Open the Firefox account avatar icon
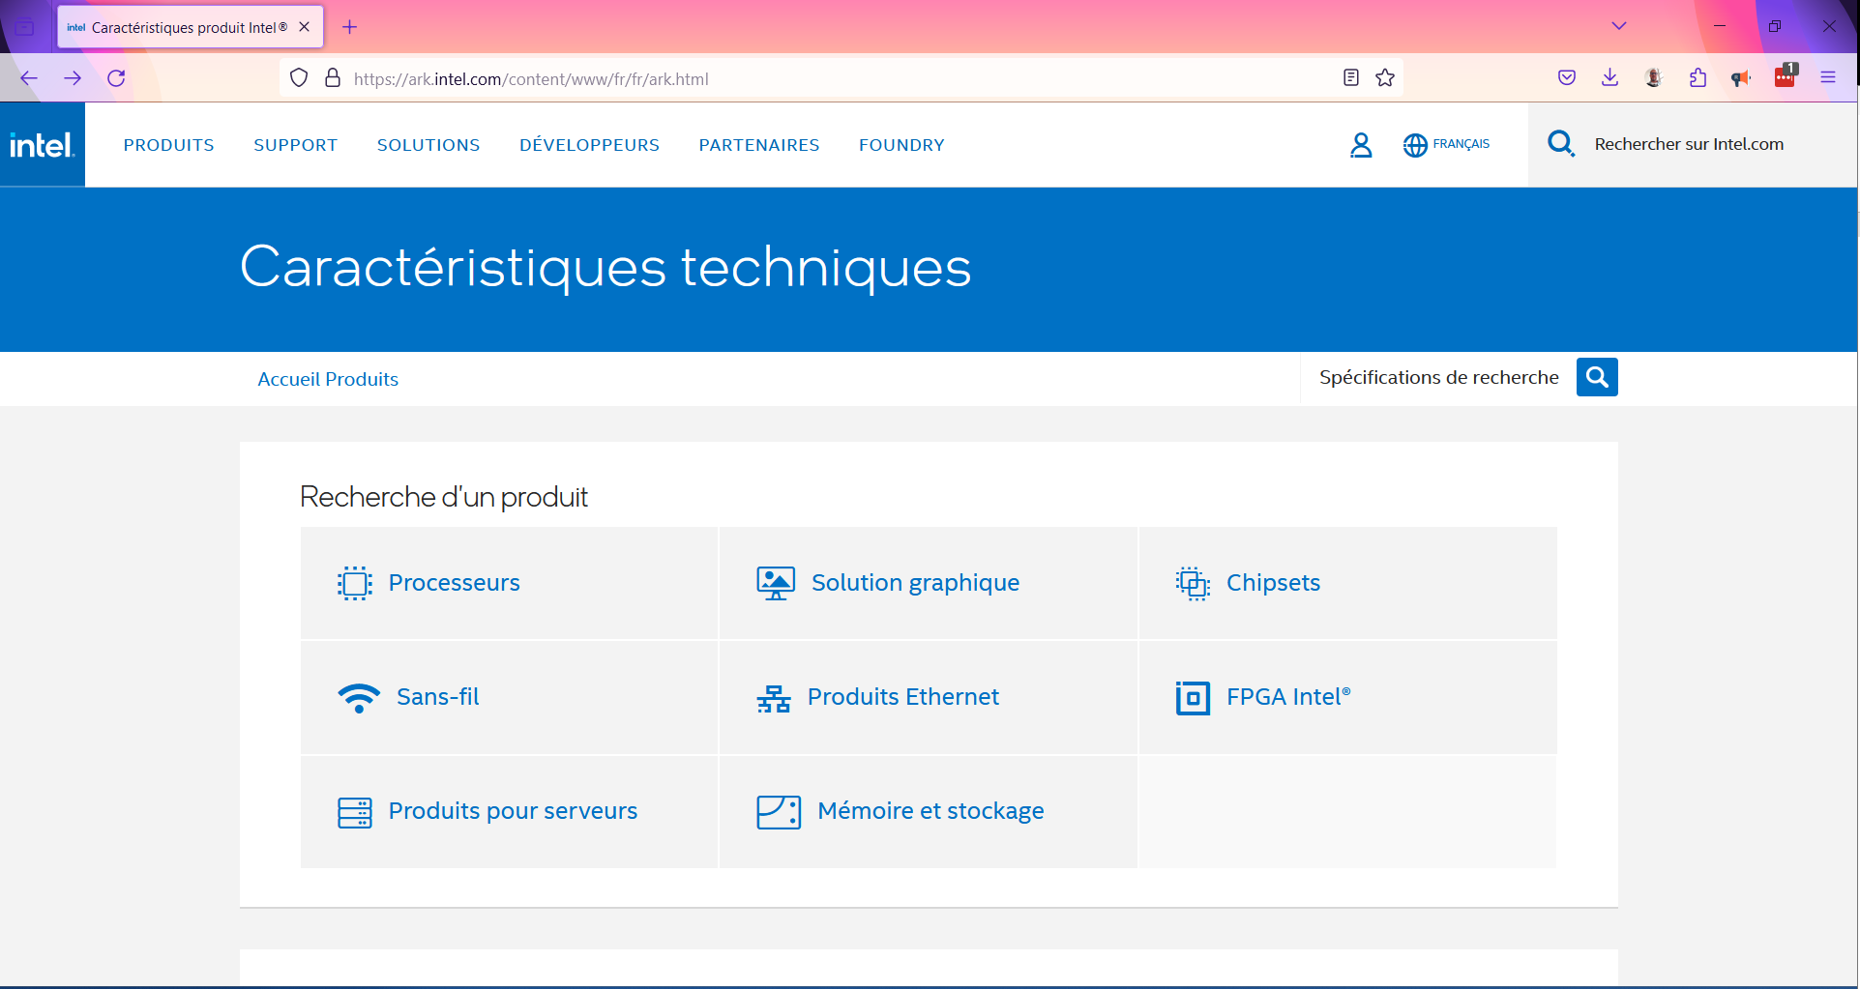Image resolution: width=1860 pixels, height=989 pixels. click(x=1654, y=78)
